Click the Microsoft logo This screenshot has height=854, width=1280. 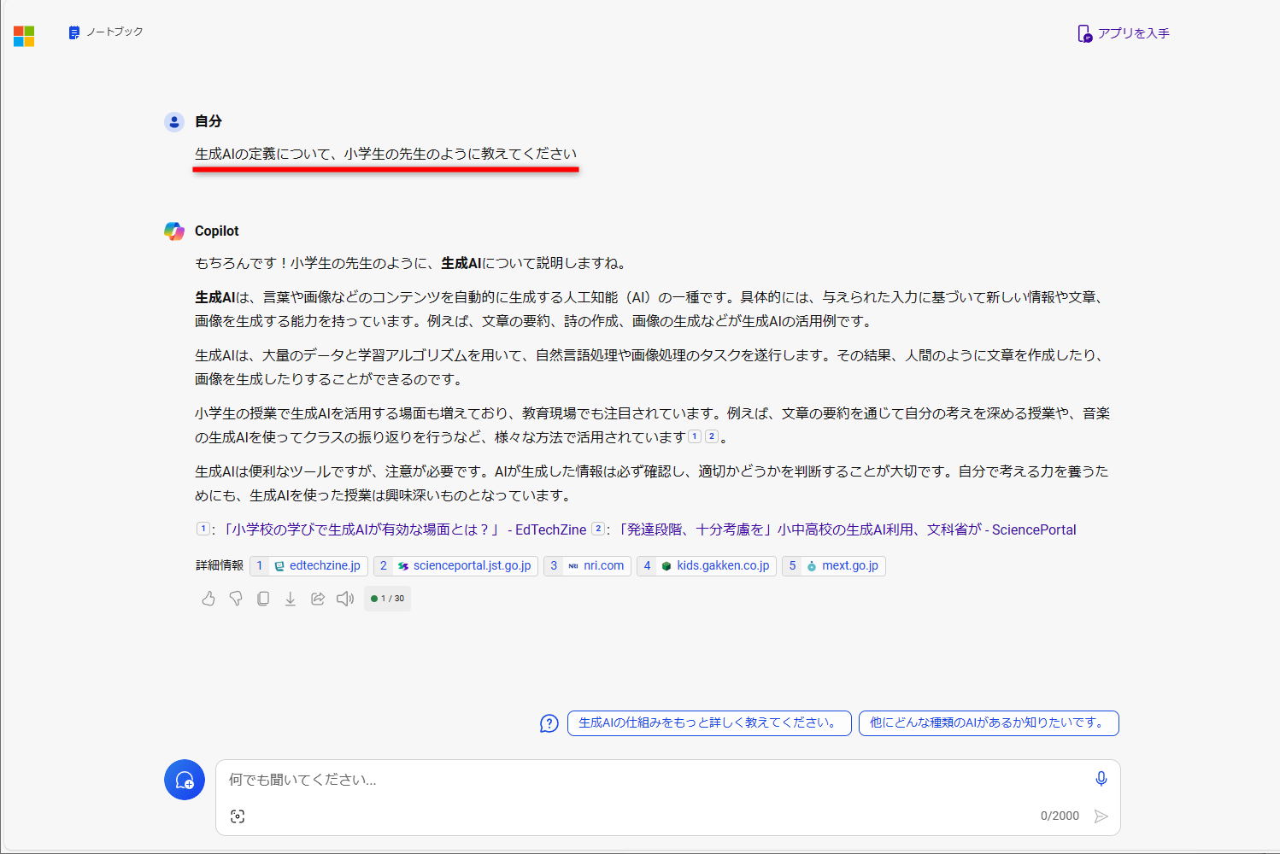[24, 36]
